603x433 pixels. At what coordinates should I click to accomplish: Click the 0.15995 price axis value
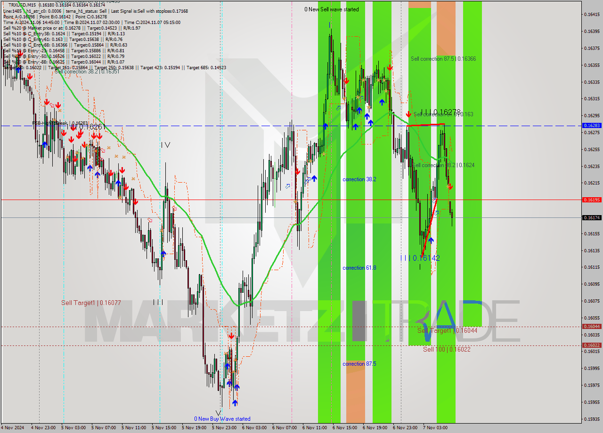tap(592, 368)
